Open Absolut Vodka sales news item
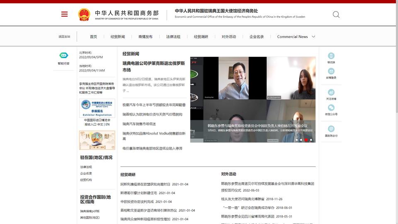This screenshot has width=398, height=224. (x=154, y=136)
